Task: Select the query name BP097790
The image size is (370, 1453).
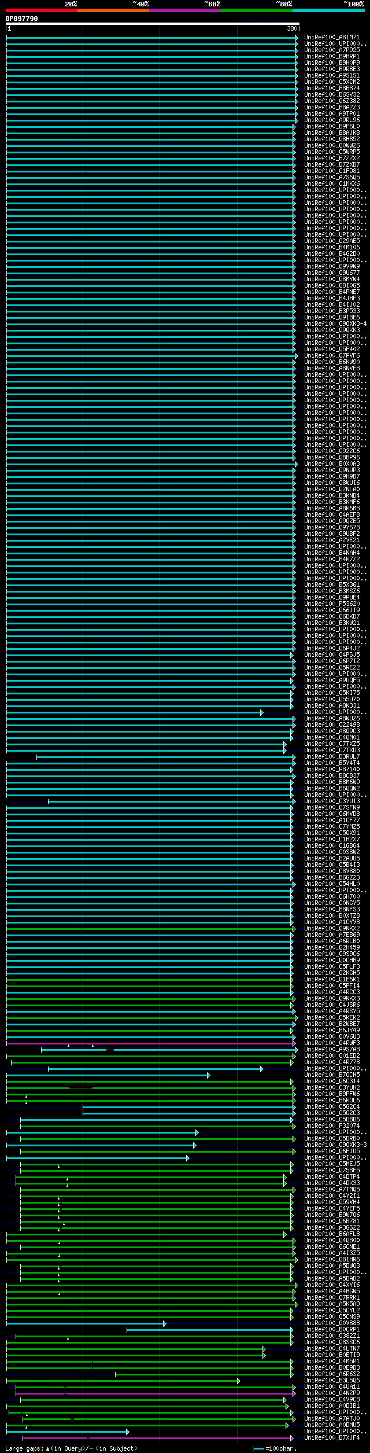Action: [x=22, y=19]
